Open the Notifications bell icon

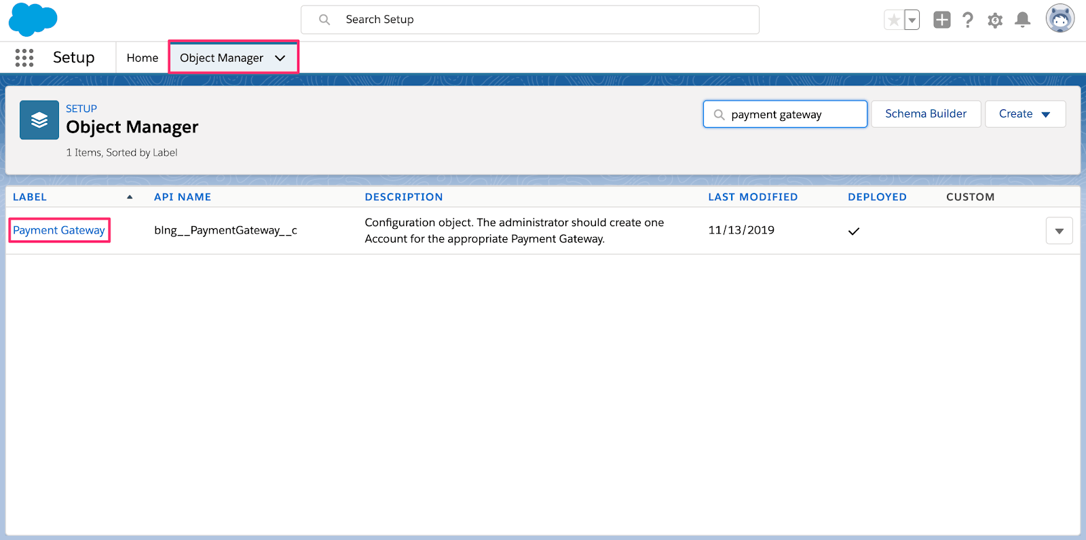pyautogui.click(x=1023, y=20)
